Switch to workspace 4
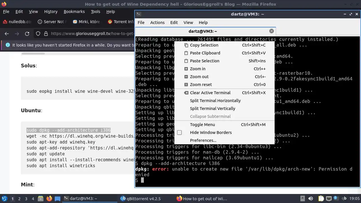Image resolution: width=361 pixels, height=203 pixels. (x=33, y=199)
